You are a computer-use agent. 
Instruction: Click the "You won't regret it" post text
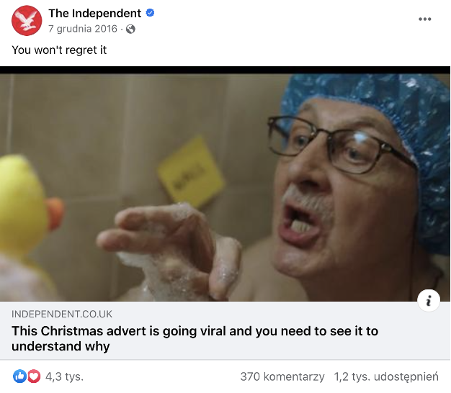click(59, 50)
